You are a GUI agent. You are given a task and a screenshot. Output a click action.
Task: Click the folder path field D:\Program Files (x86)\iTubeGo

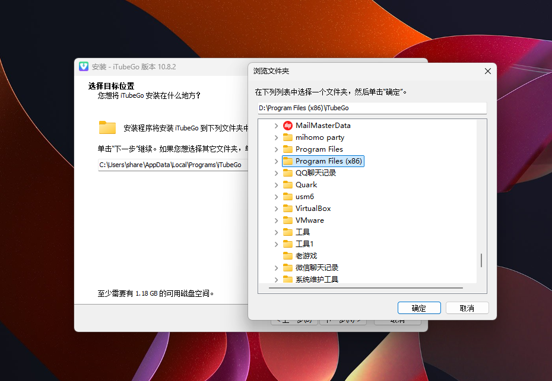click(x=372, y=108)
